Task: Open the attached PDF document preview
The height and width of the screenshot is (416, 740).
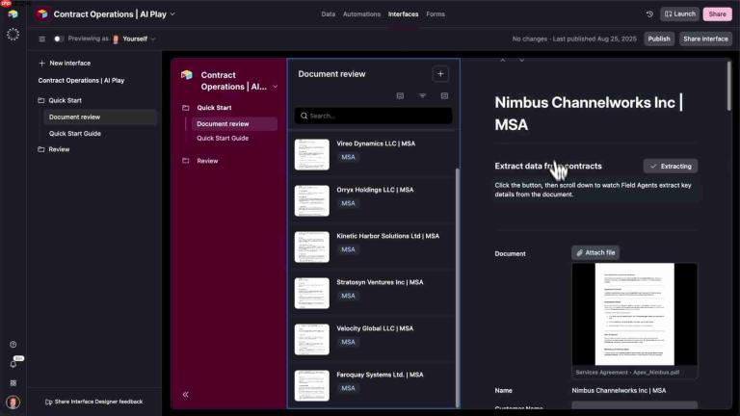Action: click(634, 314)
